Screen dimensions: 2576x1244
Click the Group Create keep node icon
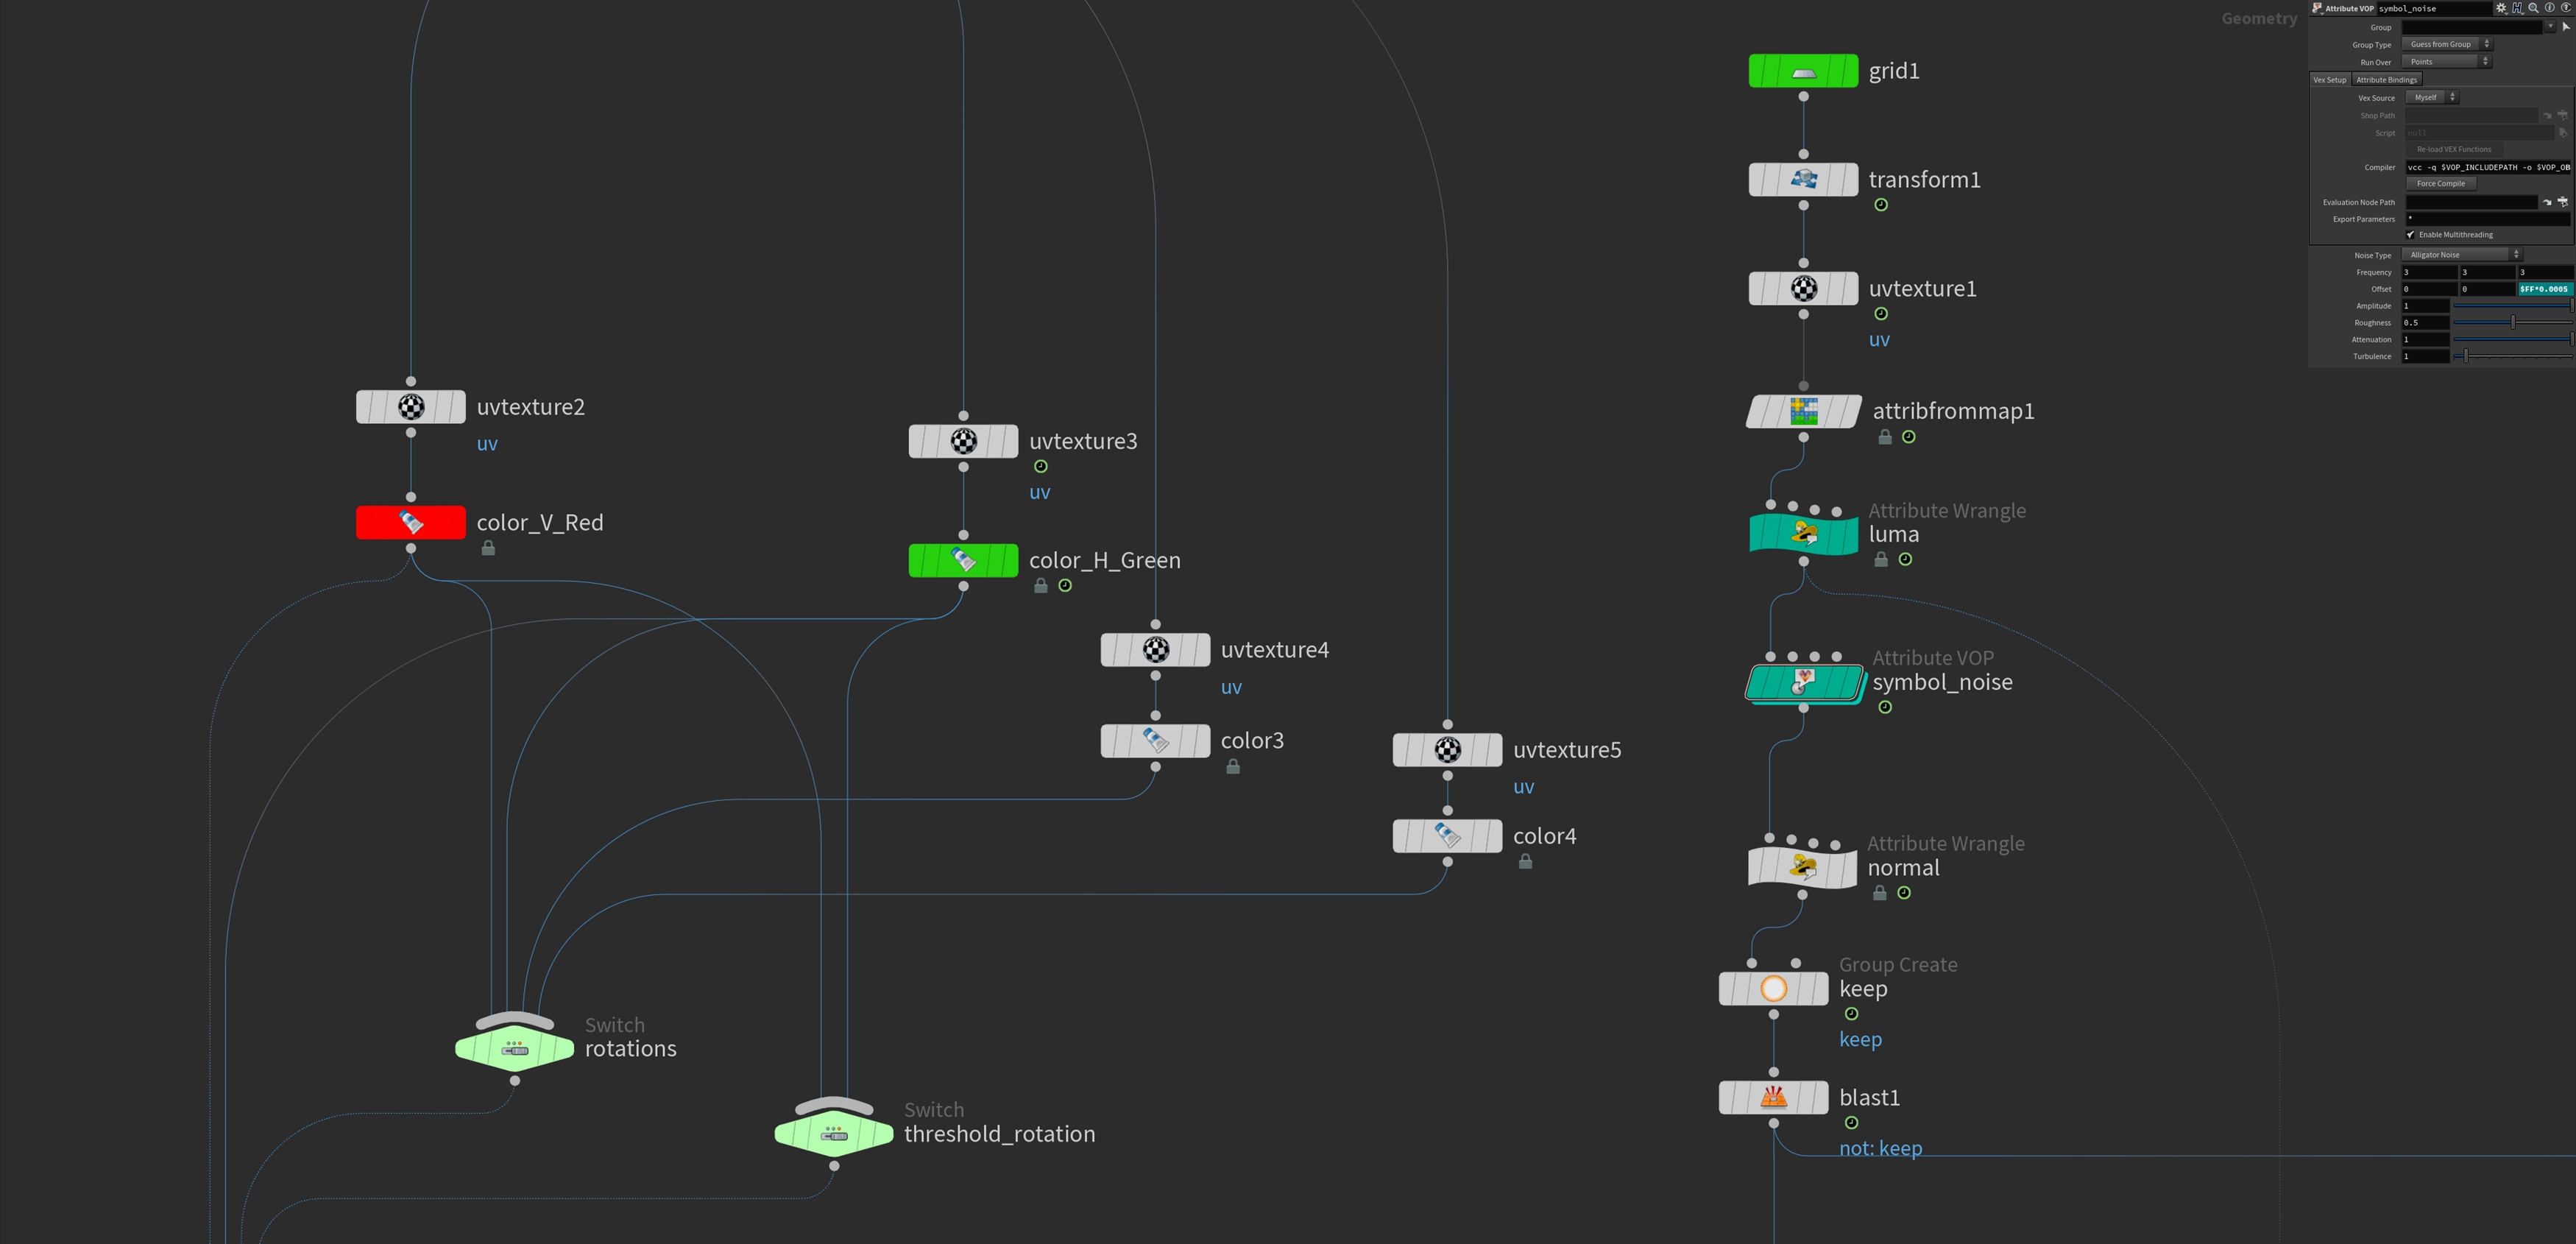[x=1773, y=989]
